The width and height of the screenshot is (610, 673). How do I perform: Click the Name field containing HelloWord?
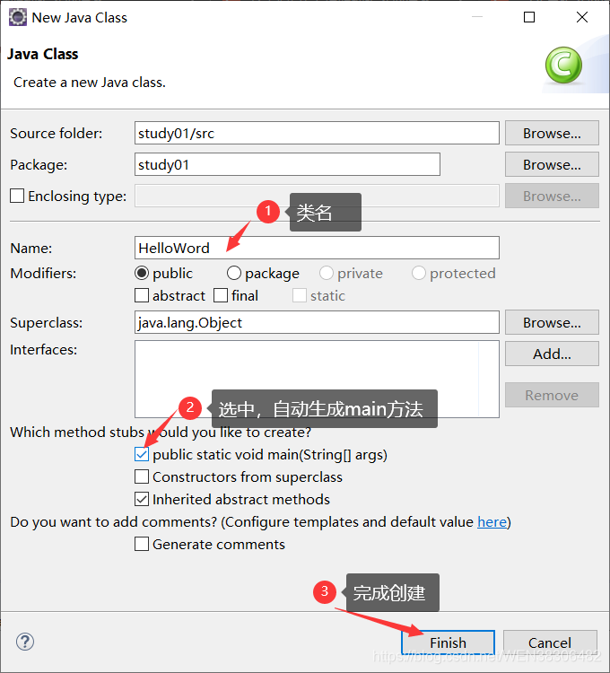(317, 248)
